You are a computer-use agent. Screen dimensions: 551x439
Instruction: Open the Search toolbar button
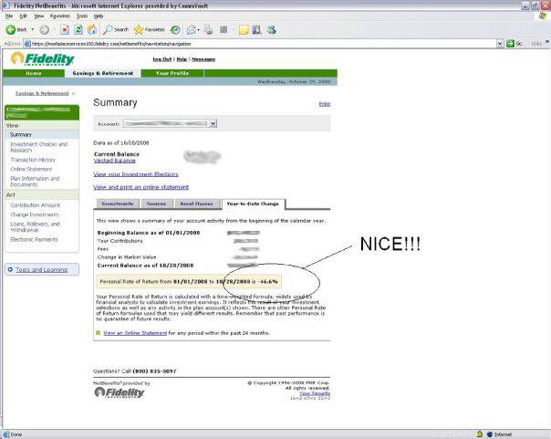116,29
